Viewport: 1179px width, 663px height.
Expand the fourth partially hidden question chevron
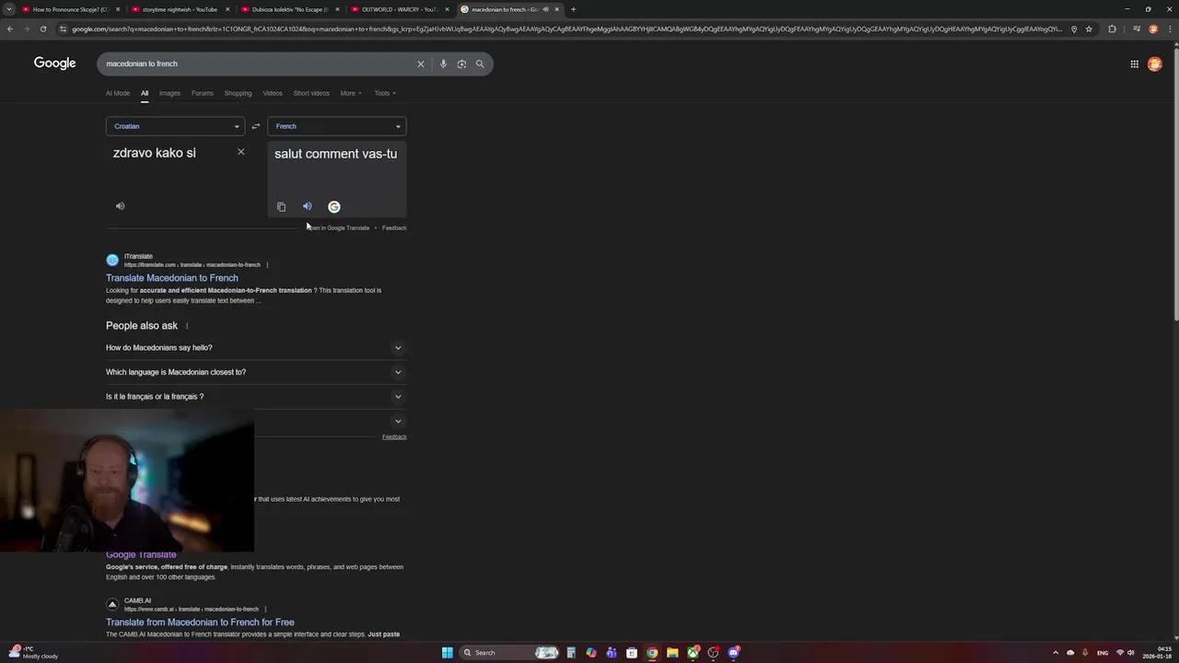(398, 421)
